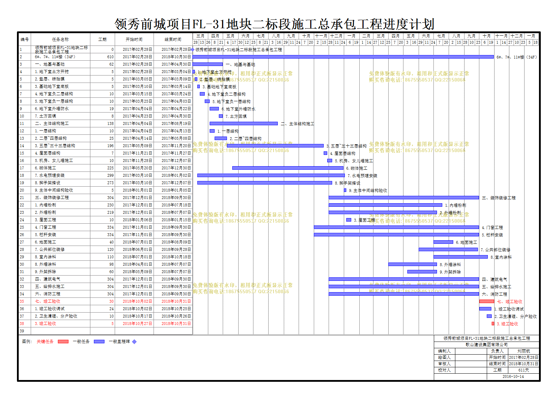This screenshot has height=398, width=557.
Task: Select task name 7. 公共部位装修
Action: pyautogui.click(x=49, y=249)
